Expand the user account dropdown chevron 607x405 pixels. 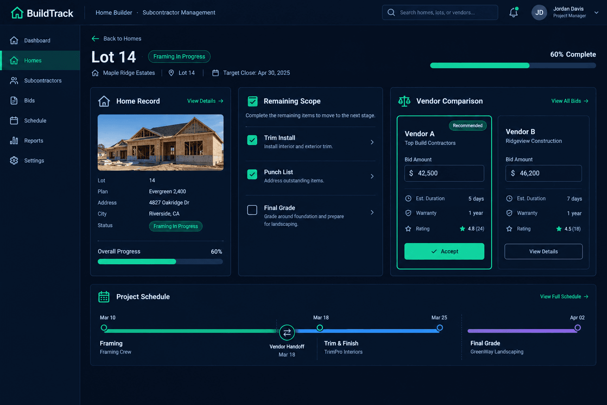pyautogui.click(x=596, y=13)
